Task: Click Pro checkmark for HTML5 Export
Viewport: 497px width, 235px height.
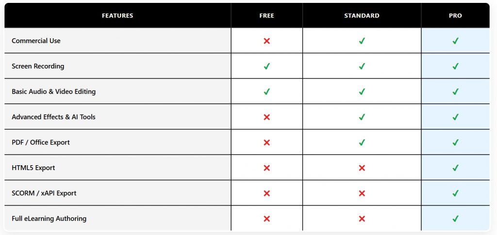Action: tap(455, 168)
